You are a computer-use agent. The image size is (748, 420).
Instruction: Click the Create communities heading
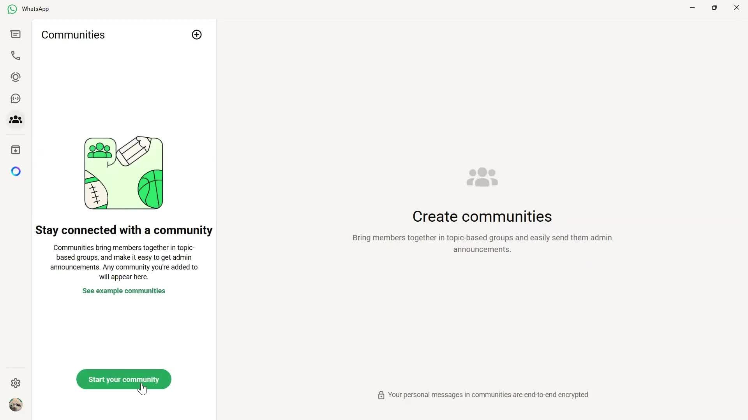point(482,217)
